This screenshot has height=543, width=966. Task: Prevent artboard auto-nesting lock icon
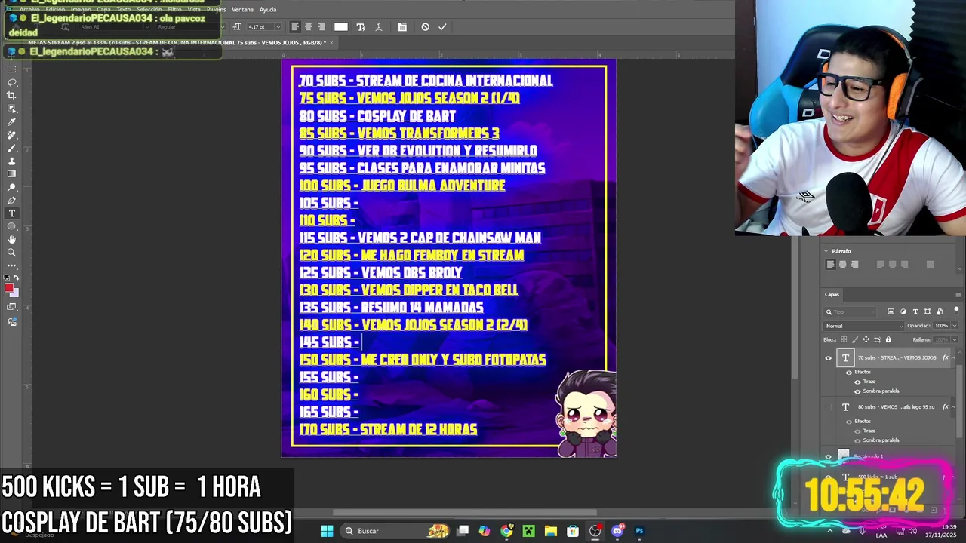pyautogui.click(x=877, y=339)
